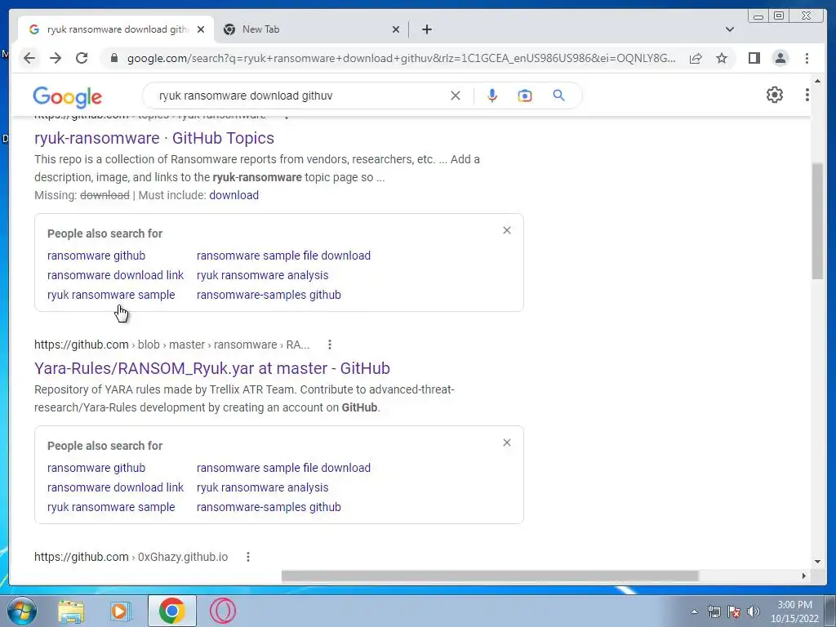Select 'ransomware-samples github' in second suggestions box

[x=269, y=507]
